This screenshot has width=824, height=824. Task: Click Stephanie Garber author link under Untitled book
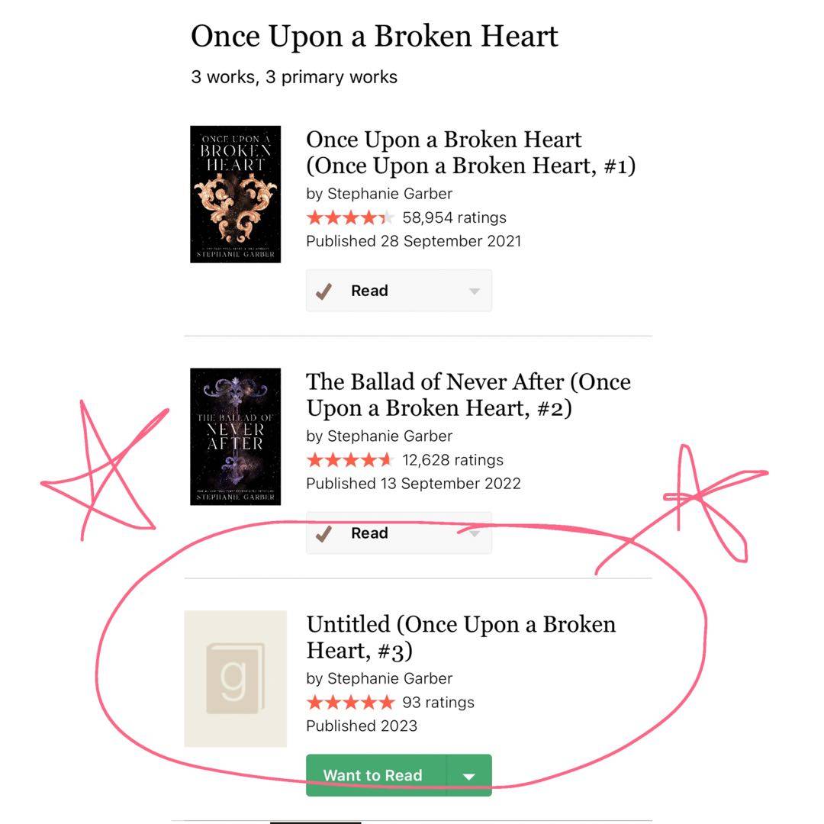(x=390, y=678)
